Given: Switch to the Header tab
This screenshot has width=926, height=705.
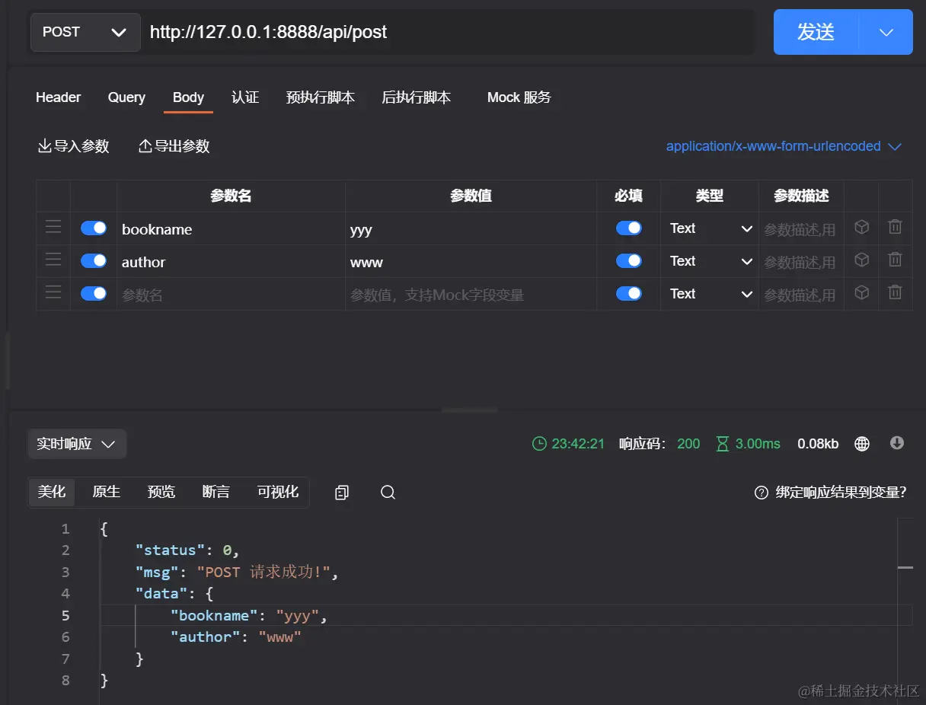Looking at the screenshot, I should click(58, 97).
